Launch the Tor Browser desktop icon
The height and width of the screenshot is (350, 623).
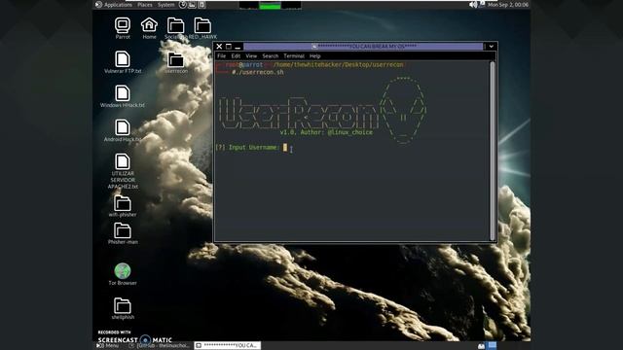(x=123, y=271)
